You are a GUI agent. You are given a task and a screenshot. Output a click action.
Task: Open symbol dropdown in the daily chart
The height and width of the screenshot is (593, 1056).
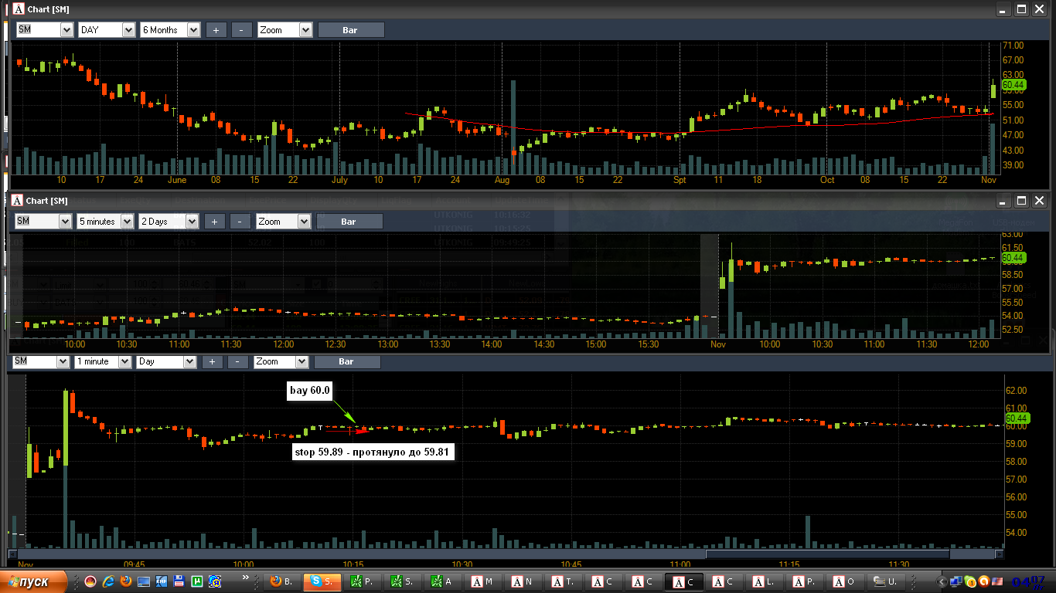(x=66, y=30)
